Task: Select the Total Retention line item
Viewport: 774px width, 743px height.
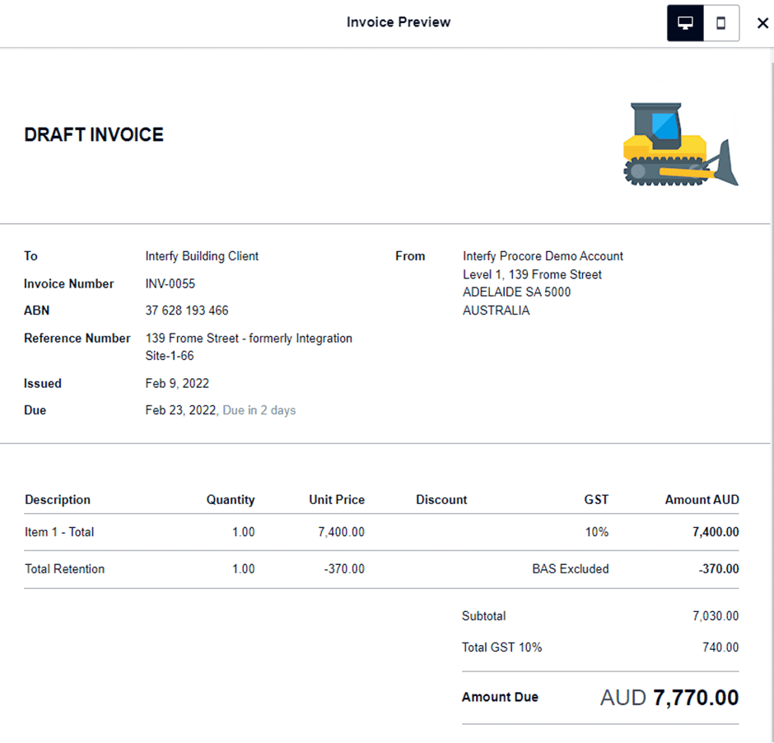Action: click(x=64, y=569)
